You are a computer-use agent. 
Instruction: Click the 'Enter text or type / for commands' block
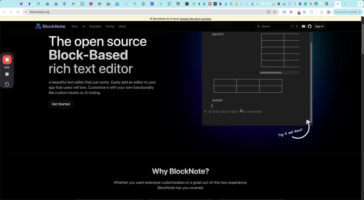point(237,111)
